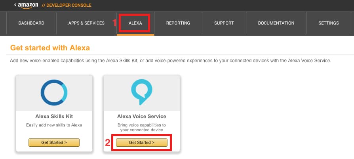Open the Apps & Services tab

86,23
